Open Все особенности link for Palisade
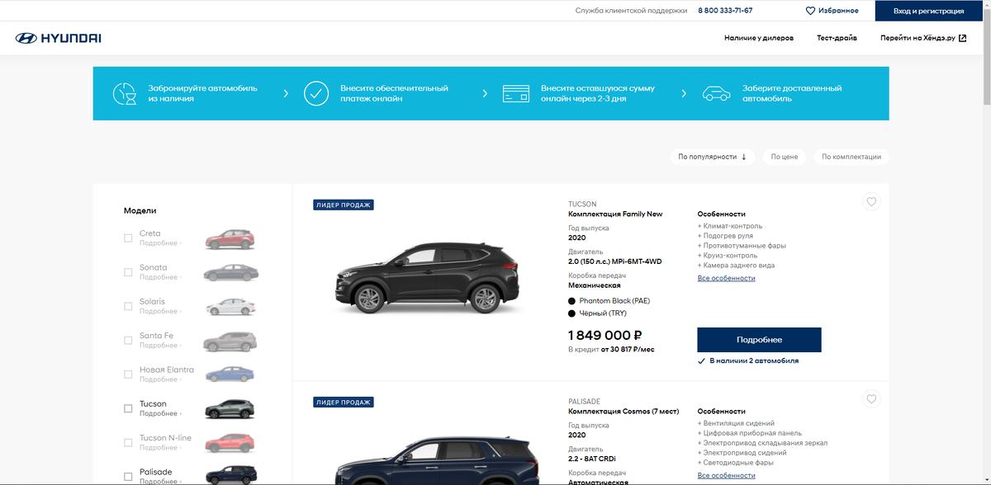The width and height of the screenshot is (991, 485). (x=726, y=476)
